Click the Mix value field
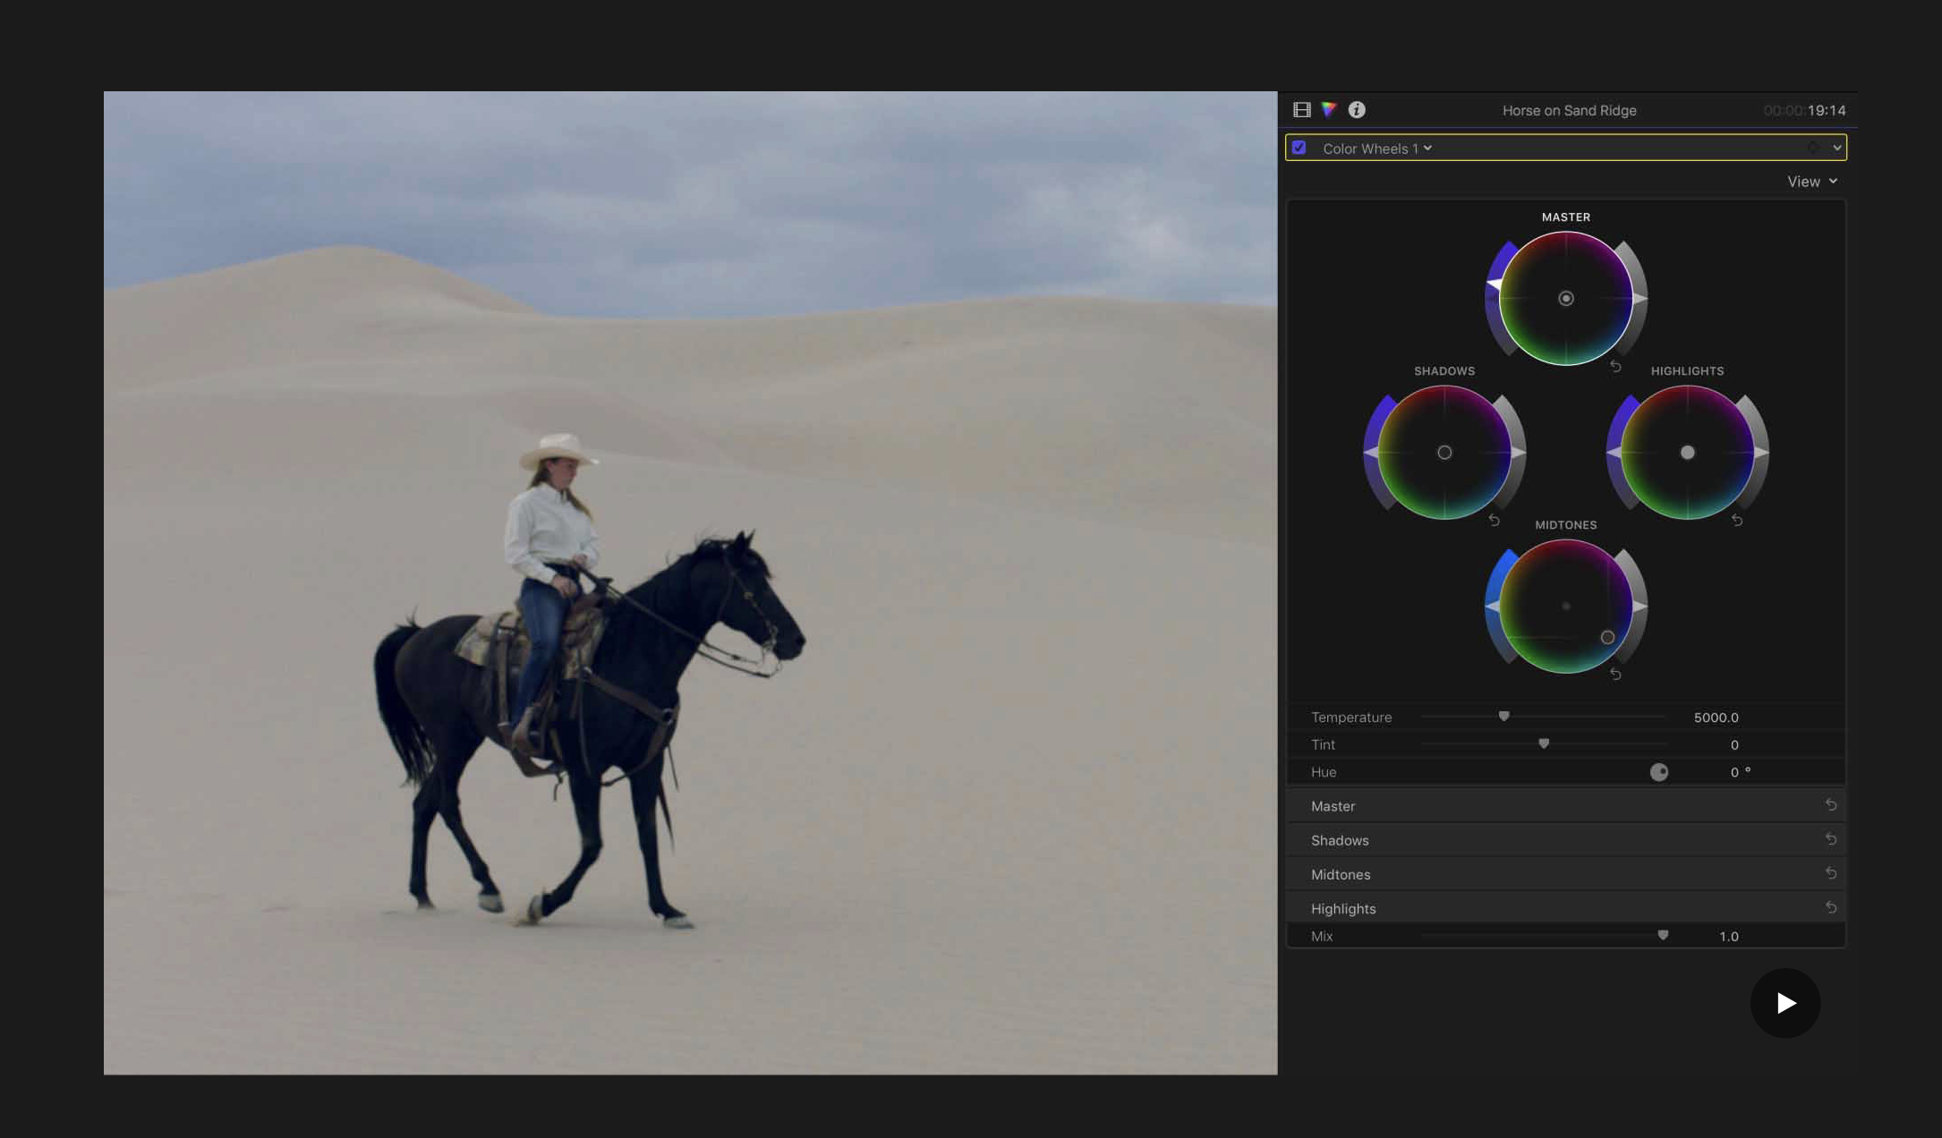The height and width of the screenshot is (1138, 1942). click(x=1728, y=936)
